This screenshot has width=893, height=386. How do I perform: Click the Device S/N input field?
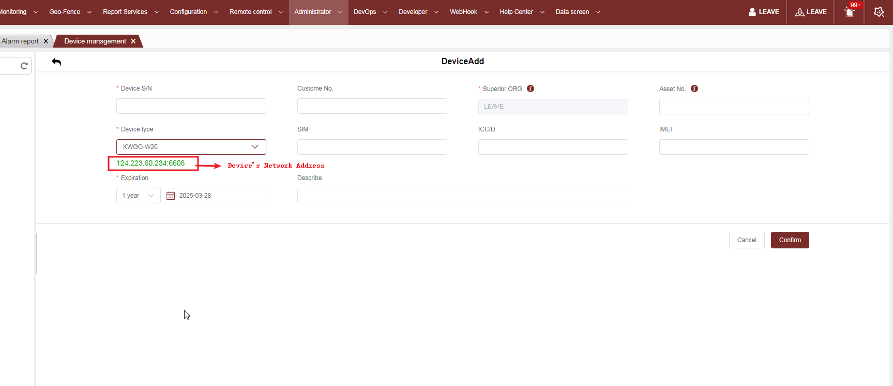pos(191,106)
